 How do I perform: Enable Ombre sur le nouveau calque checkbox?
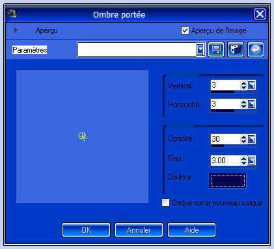point(165,203)
